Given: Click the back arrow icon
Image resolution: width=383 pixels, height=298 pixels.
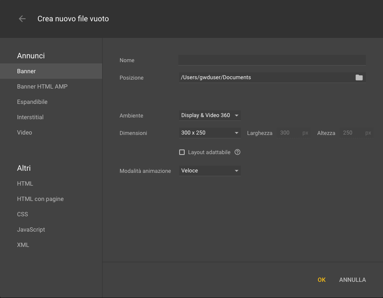Looking at the screenshot, I should 22,19.
